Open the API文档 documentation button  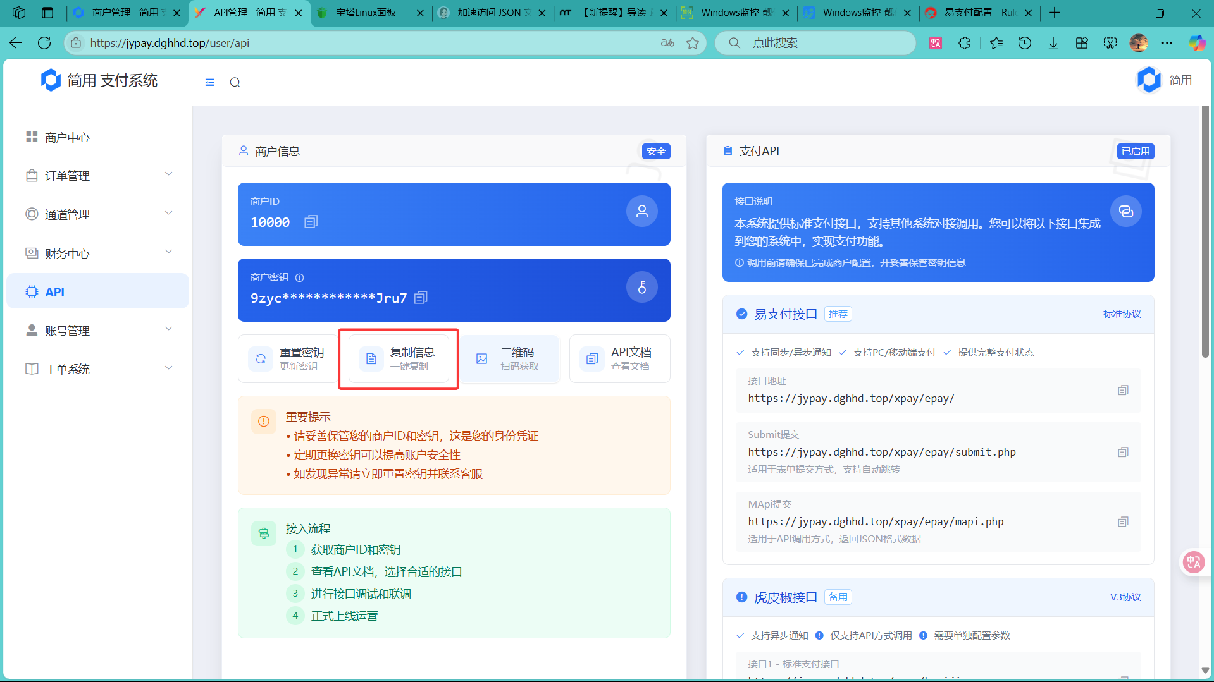619,358
